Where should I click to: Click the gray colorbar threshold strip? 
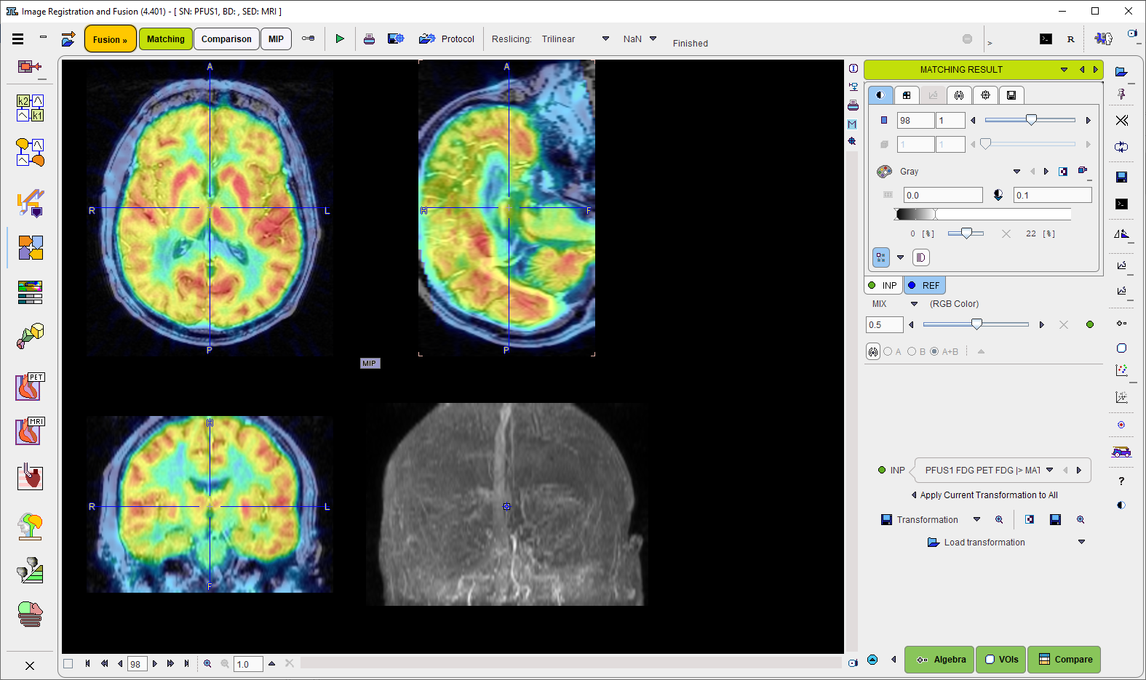point(982,214)
